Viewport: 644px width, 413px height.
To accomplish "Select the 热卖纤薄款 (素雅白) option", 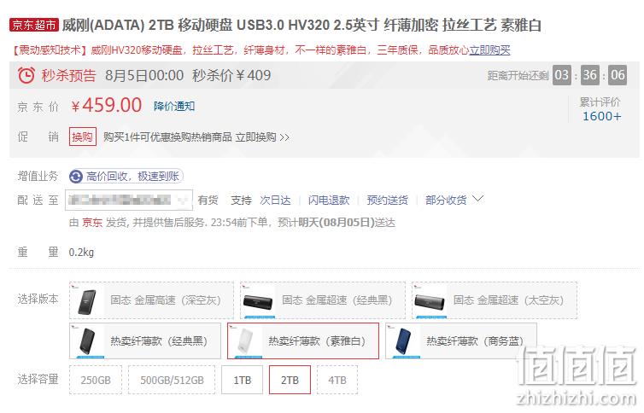I will pyautogui.click(x=303, y=340).
